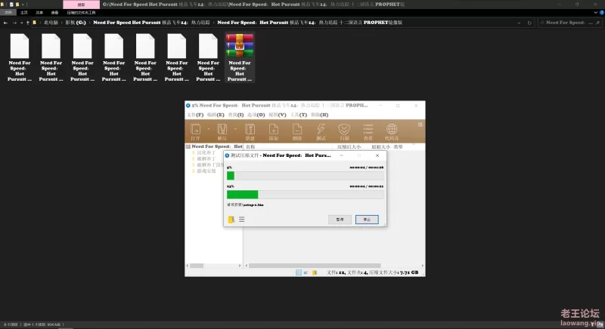Open the 选项(O) menu in Bandizip
Screen dimensions: 605x329
pyautogui.click(x=256, y=115)
